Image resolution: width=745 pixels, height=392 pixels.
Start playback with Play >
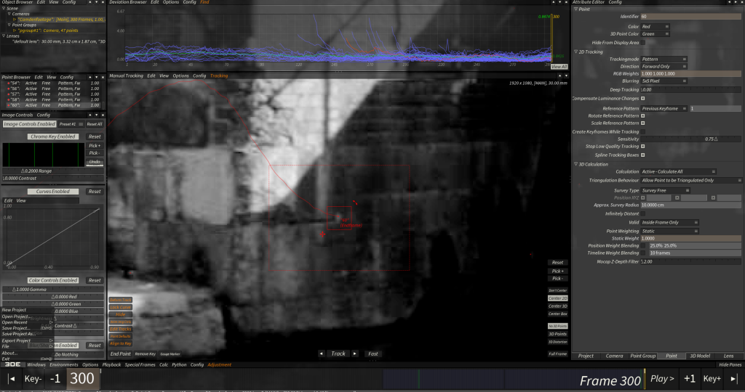[662, 379]
